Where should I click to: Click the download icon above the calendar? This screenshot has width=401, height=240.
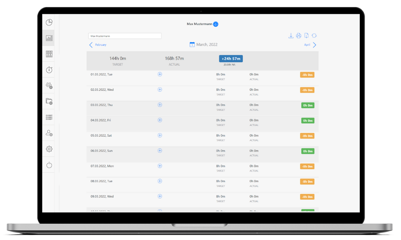tap(291, 36)
